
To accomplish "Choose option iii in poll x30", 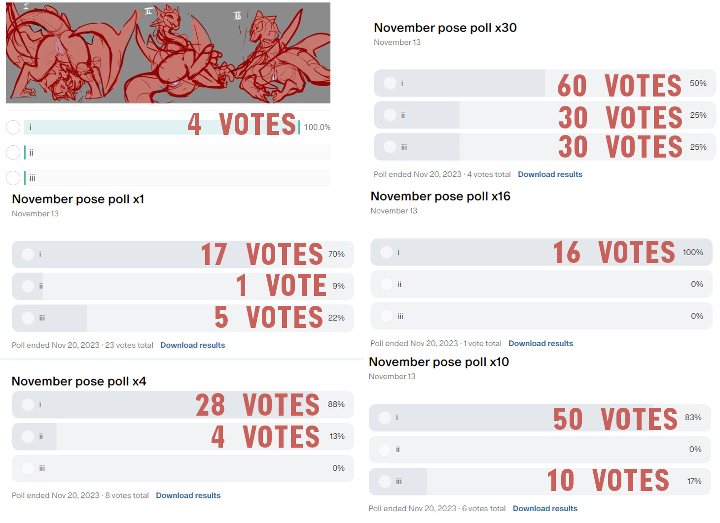I will click(545, 147).
